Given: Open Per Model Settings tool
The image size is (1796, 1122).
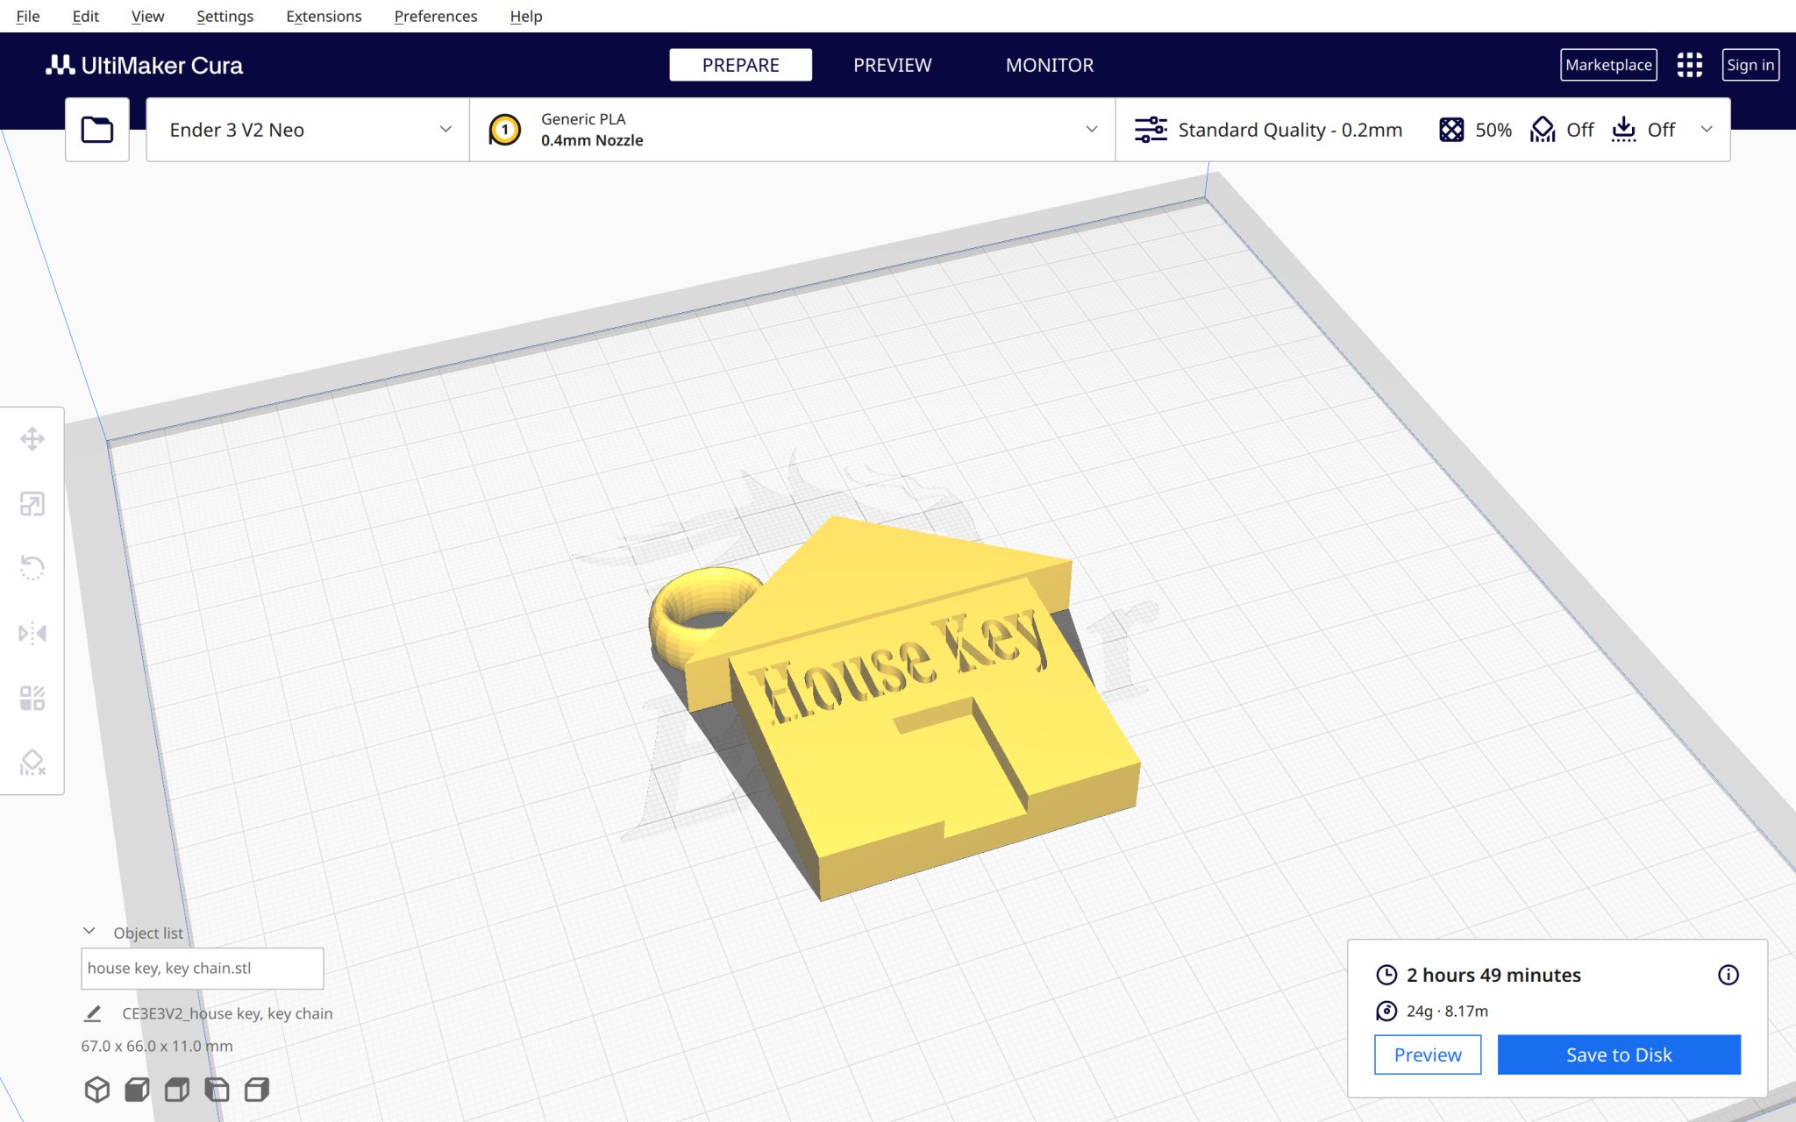Looking at the screenshot, I should coord(32,697).
